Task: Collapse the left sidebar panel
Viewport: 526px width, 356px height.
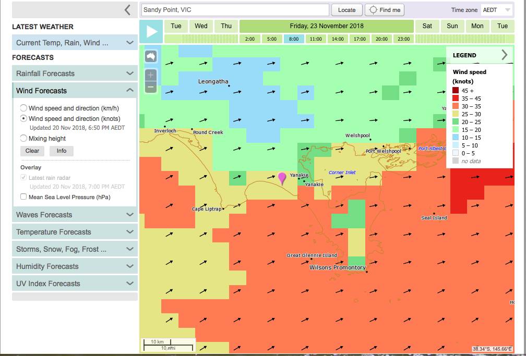Action: click(x=127, y=10)
